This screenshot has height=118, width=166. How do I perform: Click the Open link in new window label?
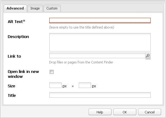click(23, 74)
